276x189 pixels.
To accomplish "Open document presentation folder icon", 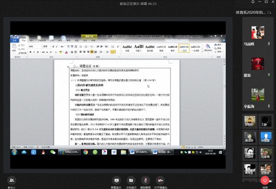I will point(131,181).
